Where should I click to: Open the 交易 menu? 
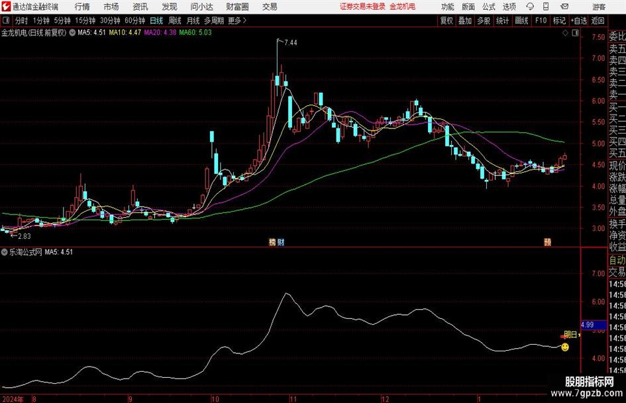tap(270, 7)
